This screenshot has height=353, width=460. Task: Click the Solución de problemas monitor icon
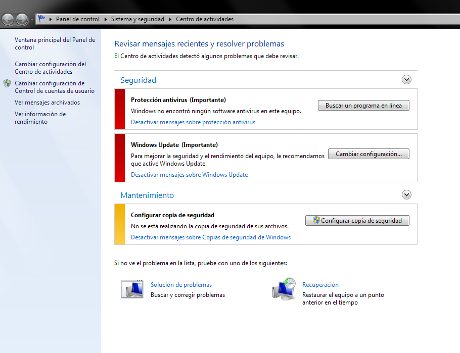[132, 289]
